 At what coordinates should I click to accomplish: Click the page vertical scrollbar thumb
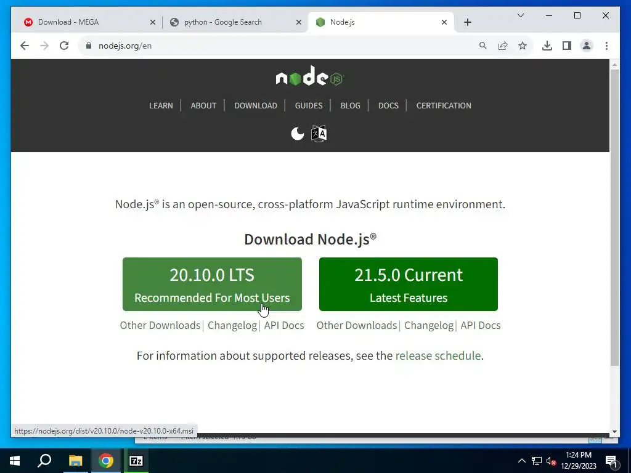tap(614, 217)
